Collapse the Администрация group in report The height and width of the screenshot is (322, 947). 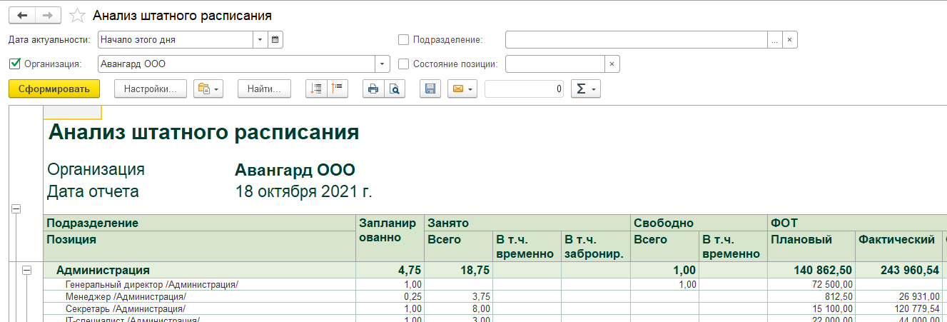click(27, 271)
